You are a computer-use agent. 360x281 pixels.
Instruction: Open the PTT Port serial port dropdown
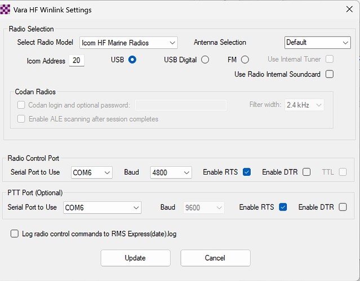pos(102,208)
